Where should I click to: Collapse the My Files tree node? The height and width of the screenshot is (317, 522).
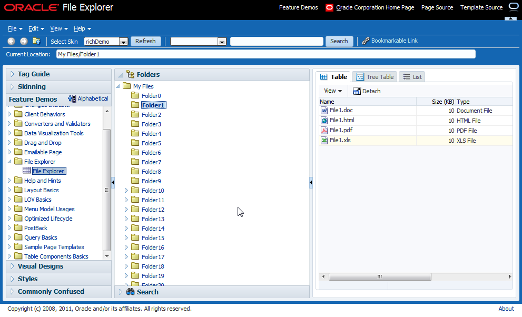point(118,86)
